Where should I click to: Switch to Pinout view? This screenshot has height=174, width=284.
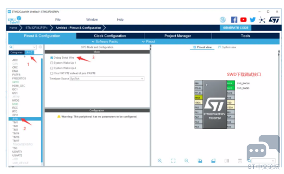[202, 47]
